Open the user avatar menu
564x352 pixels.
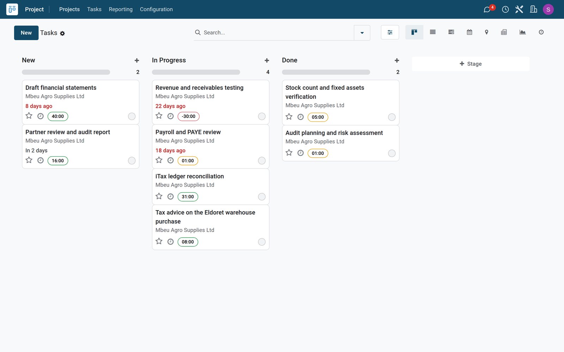548,10
